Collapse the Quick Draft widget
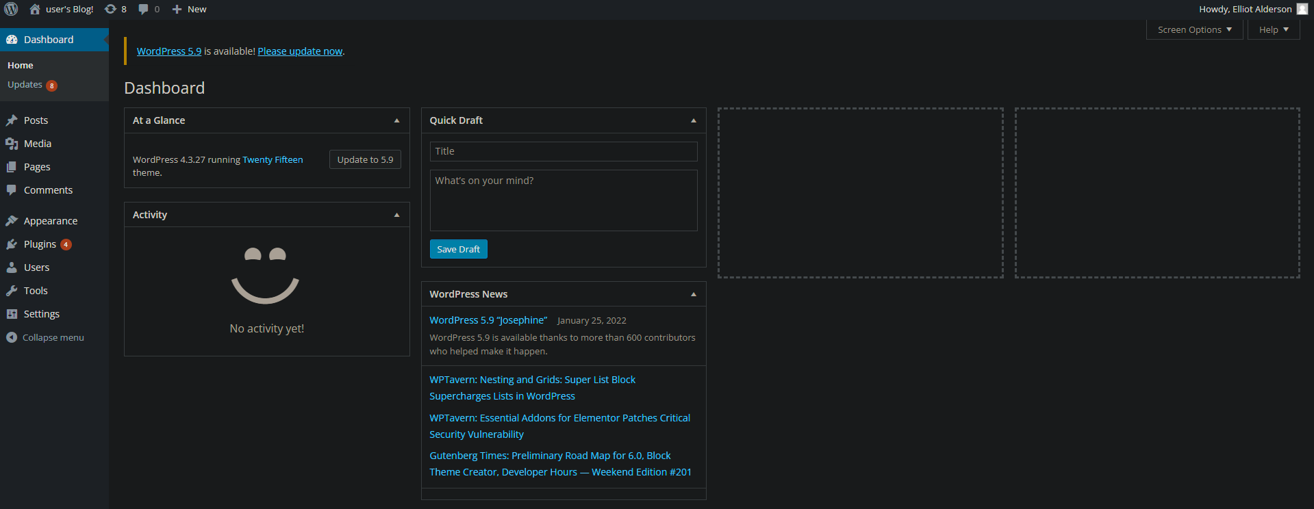Viewport: 1314px width, 509px height. pyautogui.click(x=693, y=120)
